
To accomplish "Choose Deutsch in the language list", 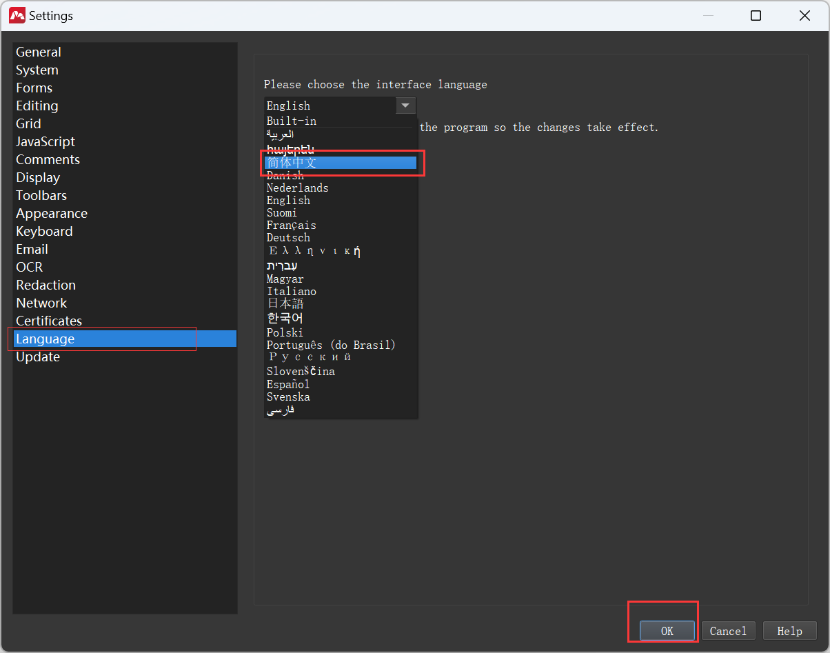I will coord(288,238).
